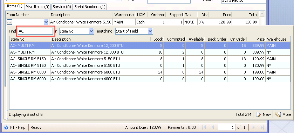The height and width of the screenshot is (133, 294).
Task: Open the Item Number dropdown arrow
Action: (x=46, y=22)
